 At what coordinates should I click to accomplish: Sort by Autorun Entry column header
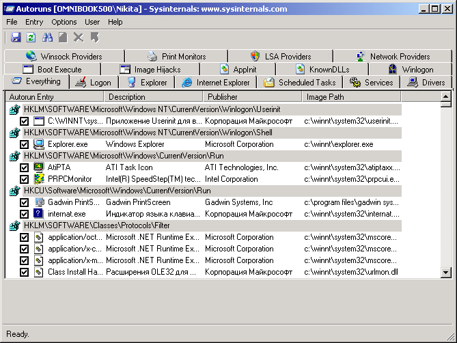[x=55, y=97]
